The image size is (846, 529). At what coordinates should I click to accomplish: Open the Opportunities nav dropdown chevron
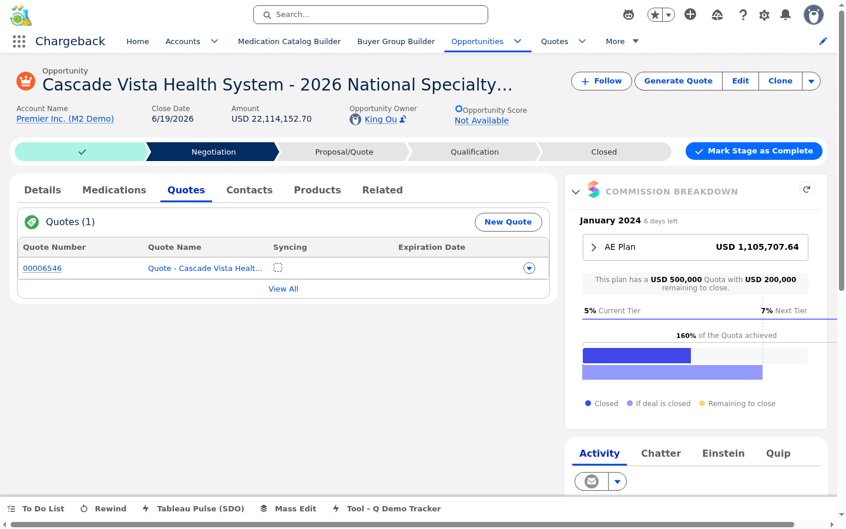(518, 41)
